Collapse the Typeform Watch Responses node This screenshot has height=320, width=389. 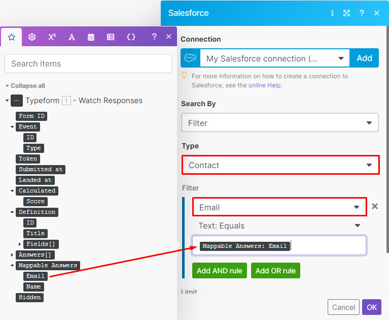[7, 101]
